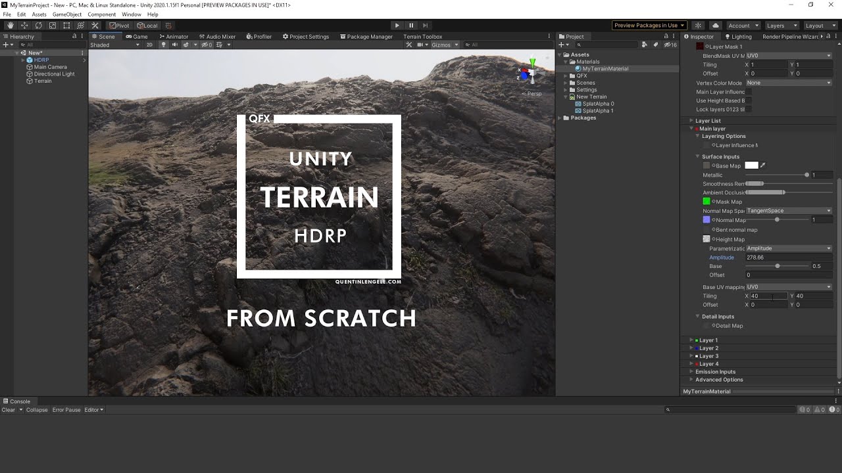Toggle Pivot/Center handle position
The width and height of the screenshot is (842, 473).
120,26
